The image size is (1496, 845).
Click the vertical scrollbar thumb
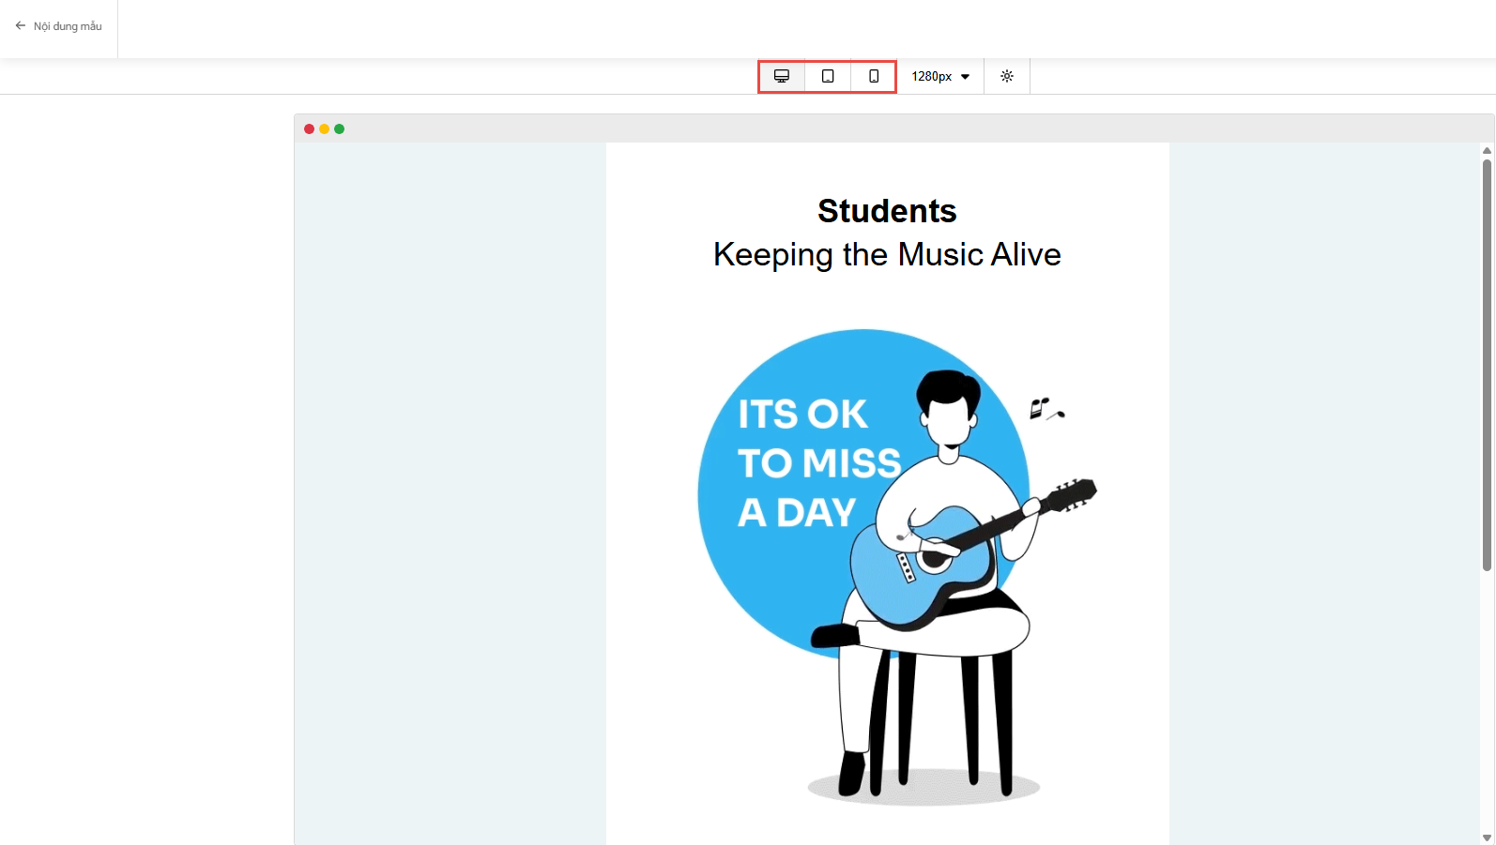pos(1487,364)
